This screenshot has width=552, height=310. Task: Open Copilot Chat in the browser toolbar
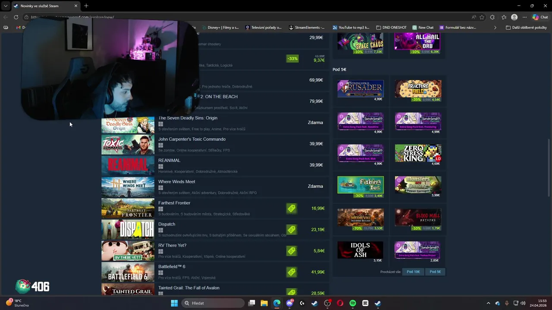point(540,17)
